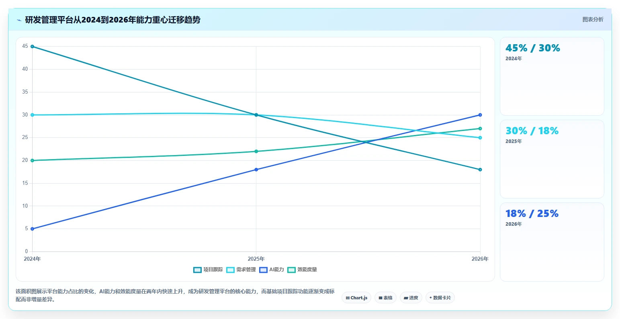Click the AI能力 data point at 2025年

[x=256, y=170]
